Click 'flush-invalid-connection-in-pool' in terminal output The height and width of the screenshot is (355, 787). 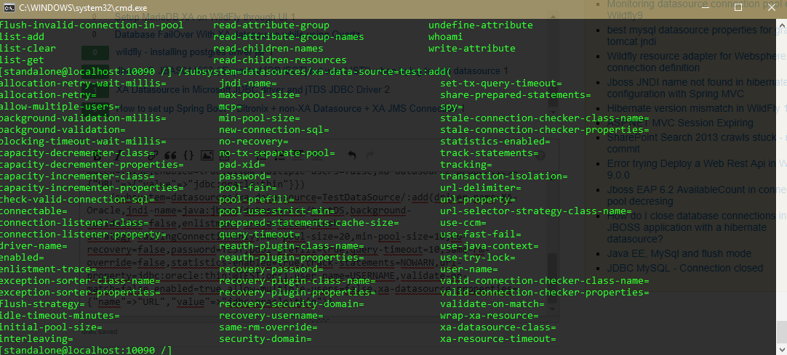tap(92, 25)
